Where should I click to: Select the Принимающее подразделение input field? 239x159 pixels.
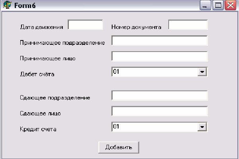coord(160,41)
